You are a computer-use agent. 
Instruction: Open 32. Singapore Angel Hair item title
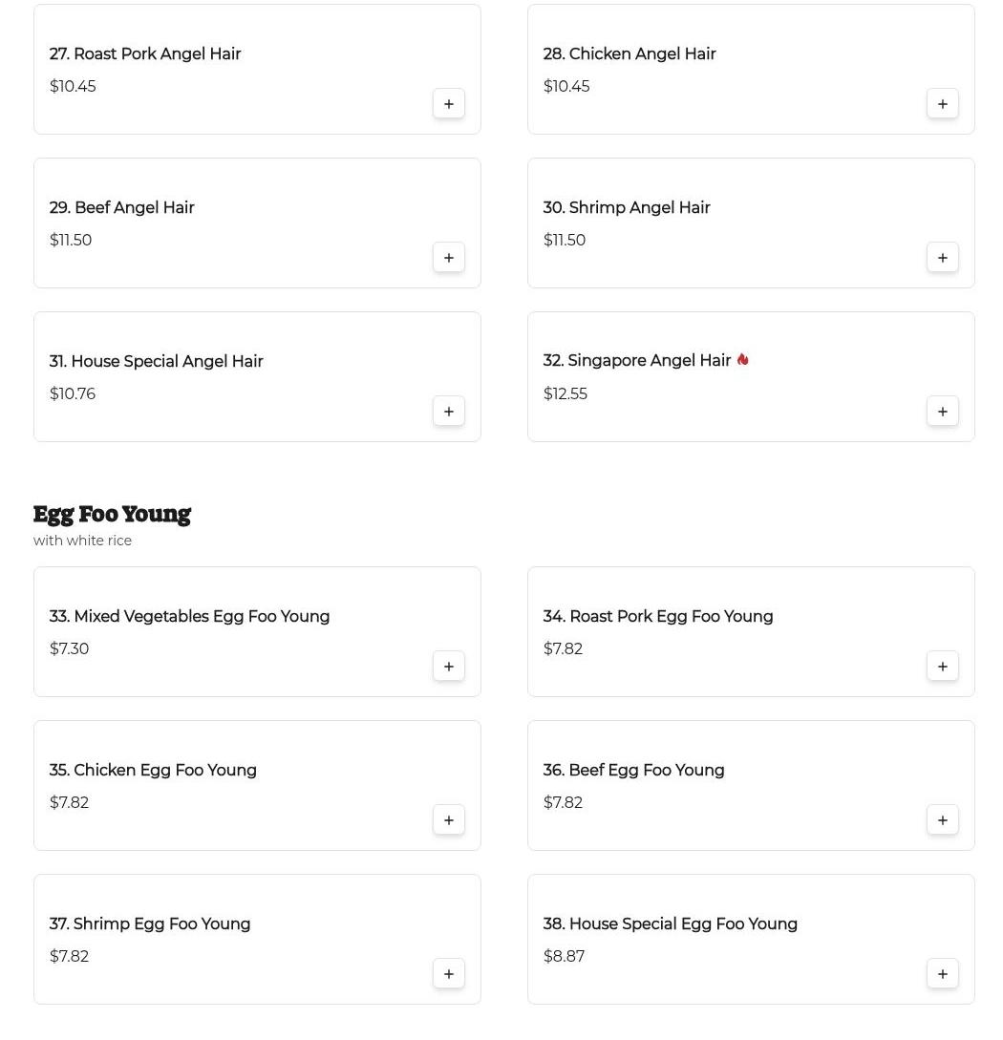pos(636,361)
